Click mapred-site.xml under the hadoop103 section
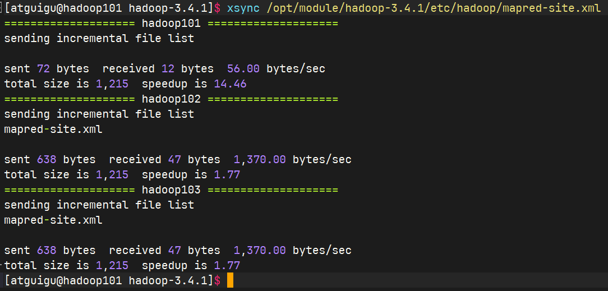The width and height of the screenshot is (608, 291). [x=53, y=220]
